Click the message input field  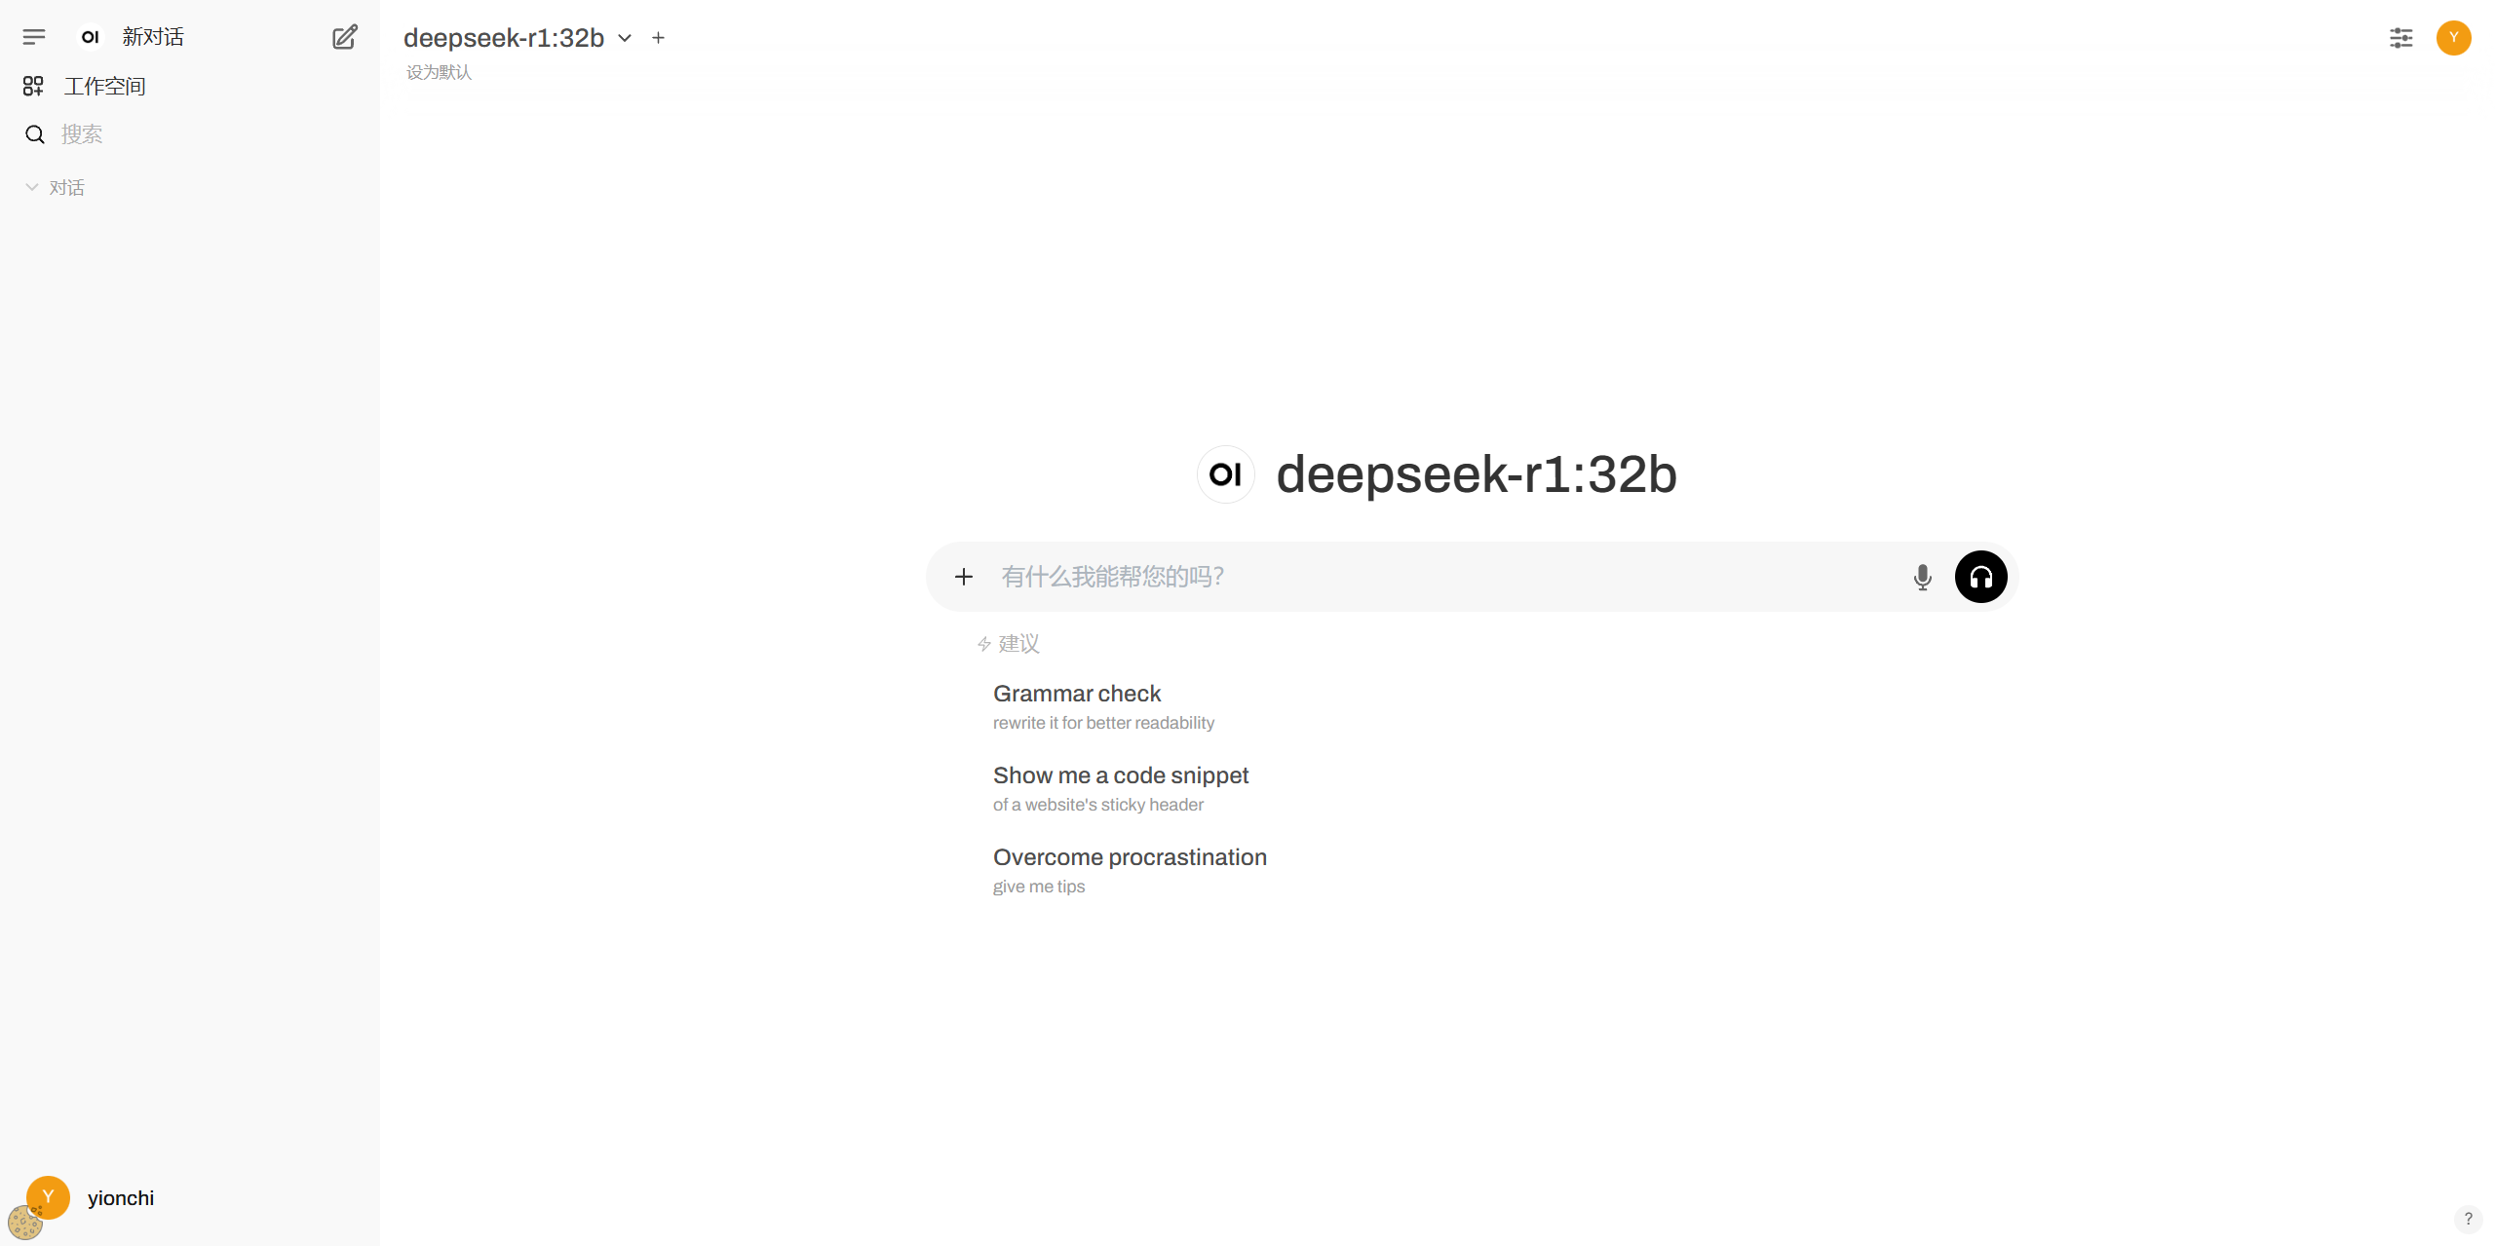pos(1364,577)
